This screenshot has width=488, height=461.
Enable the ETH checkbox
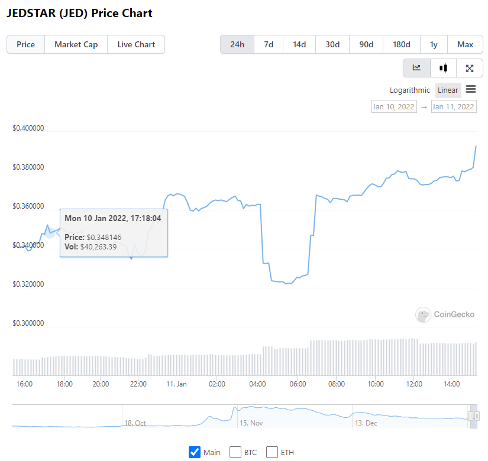click(272, 452)
